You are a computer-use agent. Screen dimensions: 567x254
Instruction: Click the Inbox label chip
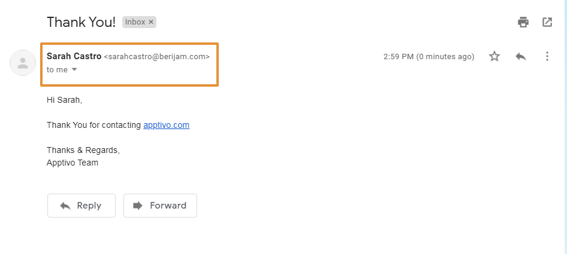[x=135, y=22]
